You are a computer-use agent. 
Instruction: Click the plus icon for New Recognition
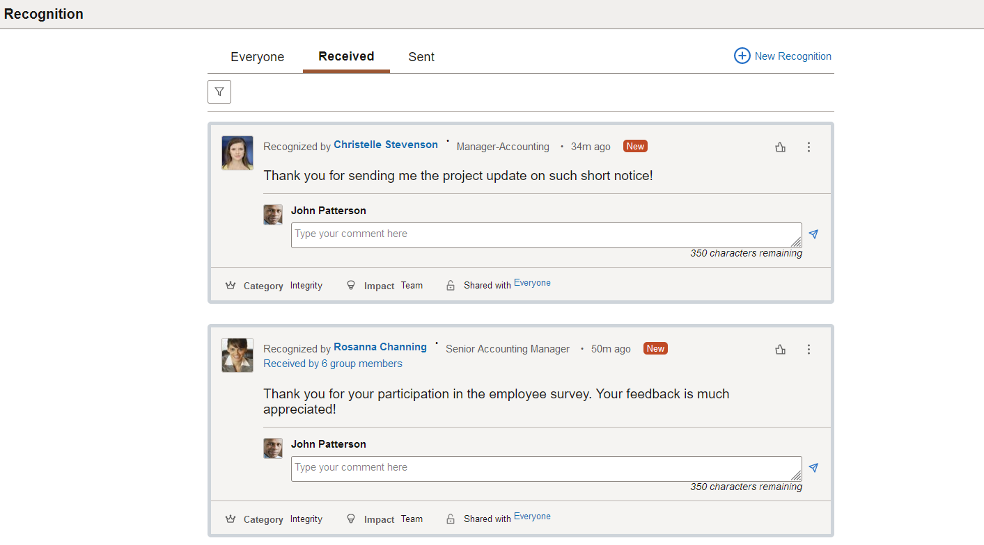click(x=742, y=56)
